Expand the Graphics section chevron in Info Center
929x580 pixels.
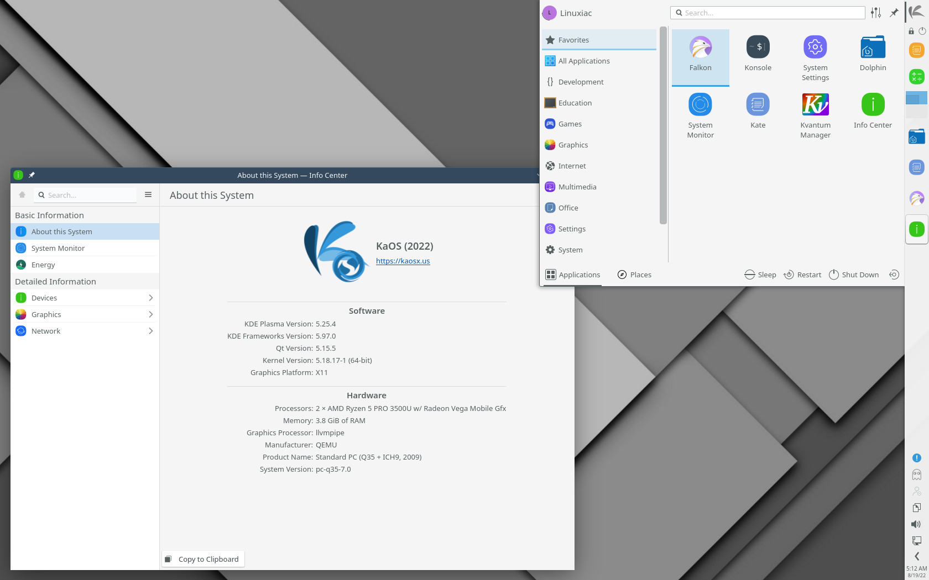pyautogui.click(x=150, y=314)
